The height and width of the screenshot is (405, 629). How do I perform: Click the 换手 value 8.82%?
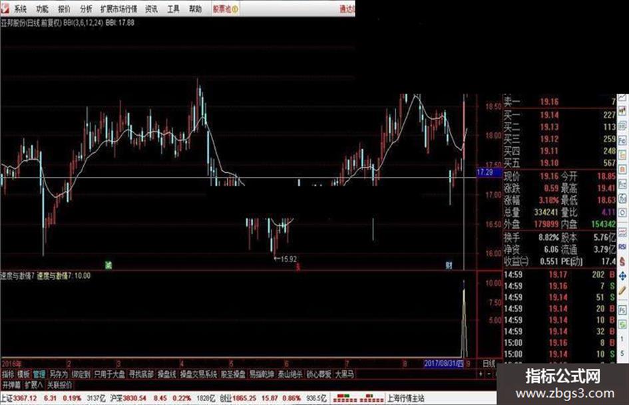(x=548, y=237)
